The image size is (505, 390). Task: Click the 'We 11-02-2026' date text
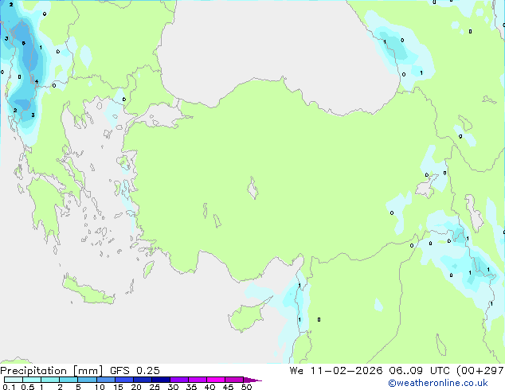click(x=336, y=371)
